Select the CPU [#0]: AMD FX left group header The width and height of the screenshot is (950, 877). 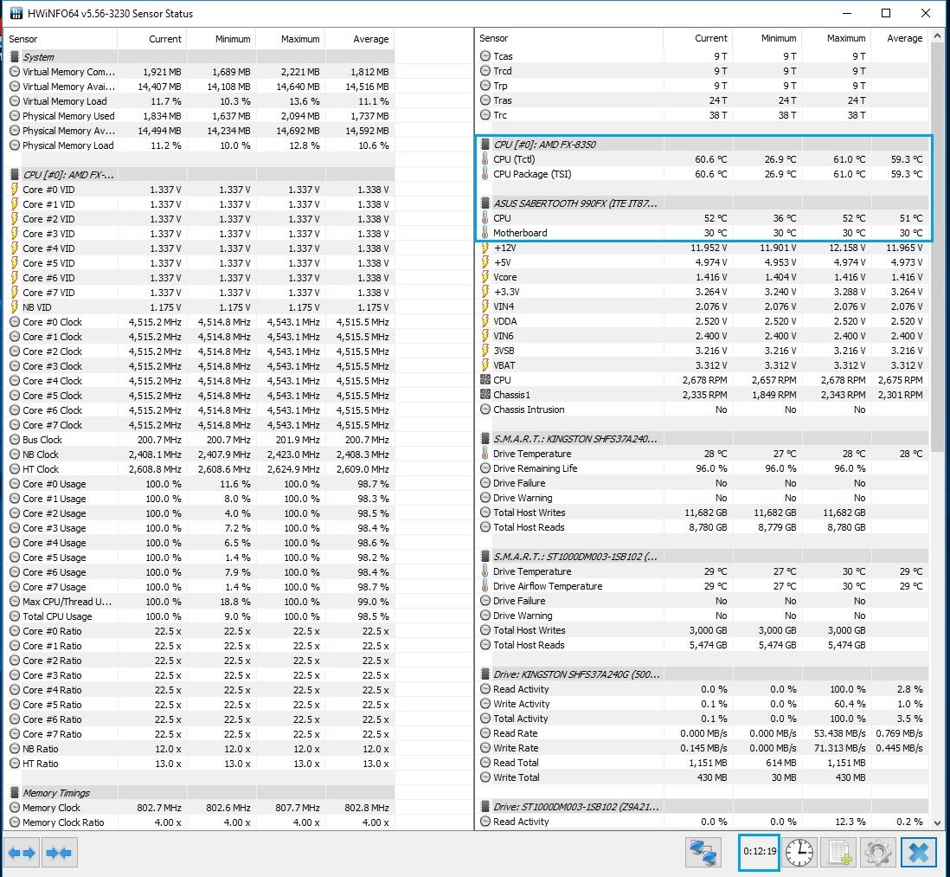click(x=202, y=175)
